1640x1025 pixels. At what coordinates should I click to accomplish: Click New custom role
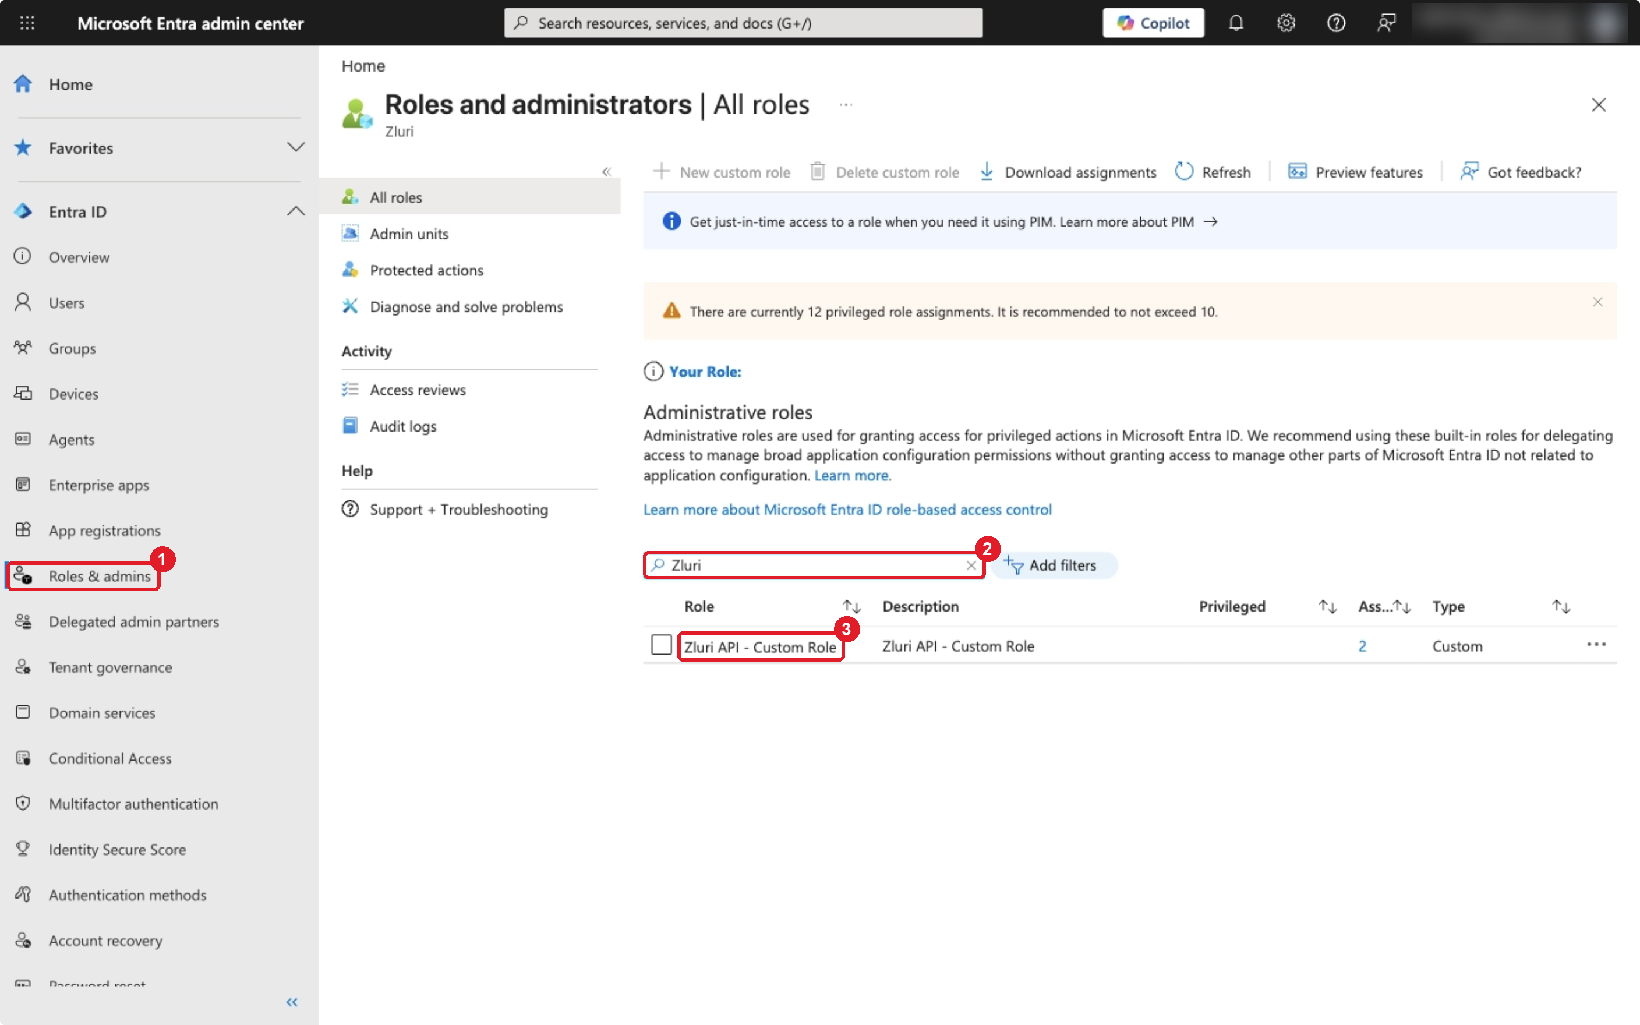click(x=722, y=172)
